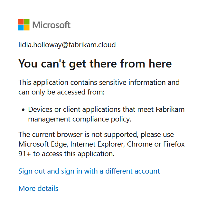Click the 'Devices or client applications' bullet text
This screenshot has height=216, width=206.
pos(106,109)
